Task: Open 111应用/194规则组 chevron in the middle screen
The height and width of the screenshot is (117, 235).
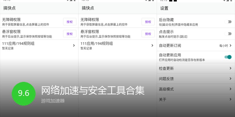Action: 152,45
